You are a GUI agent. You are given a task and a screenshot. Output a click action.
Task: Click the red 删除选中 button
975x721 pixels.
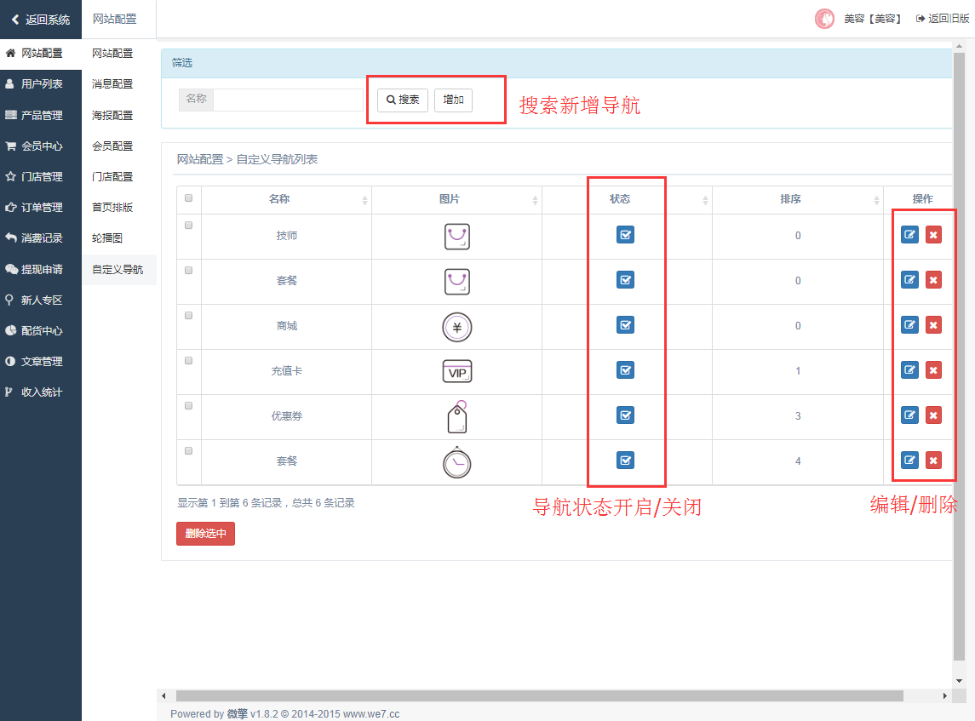tap(205, 534)
